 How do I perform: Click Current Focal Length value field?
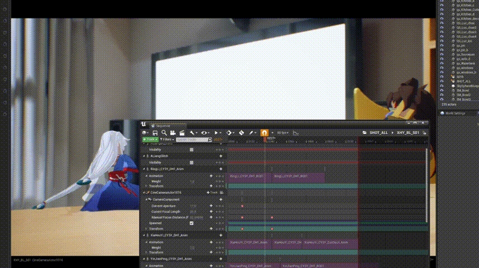tap(194, 212)
